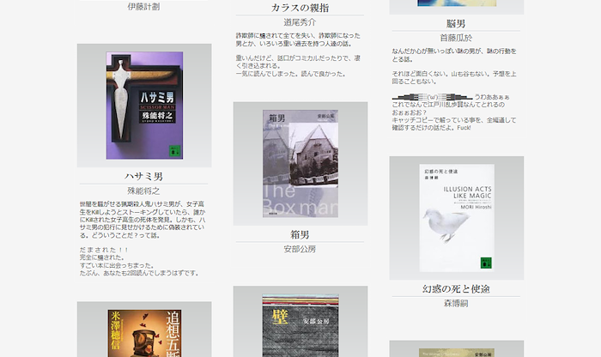Click the 箱男 book cover thumbnail
Screen dimensions: 601x357
tap(300, 164)
